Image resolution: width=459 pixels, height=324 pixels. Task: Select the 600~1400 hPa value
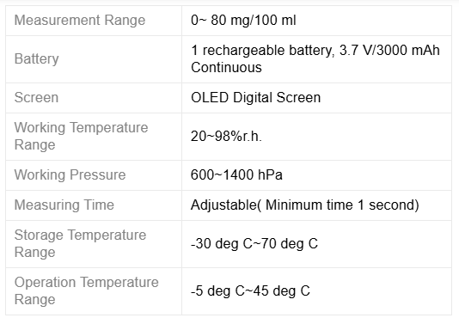(236, 174)
